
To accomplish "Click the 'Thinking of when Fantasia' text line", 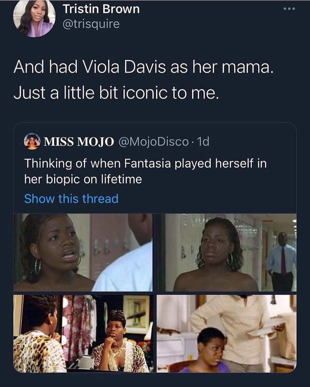I will (145, 164).
